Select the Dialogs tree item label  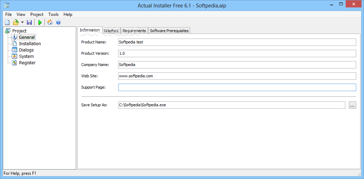26,50
